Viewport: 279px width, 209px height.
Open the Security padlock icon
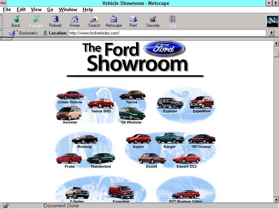click(153, 19)
